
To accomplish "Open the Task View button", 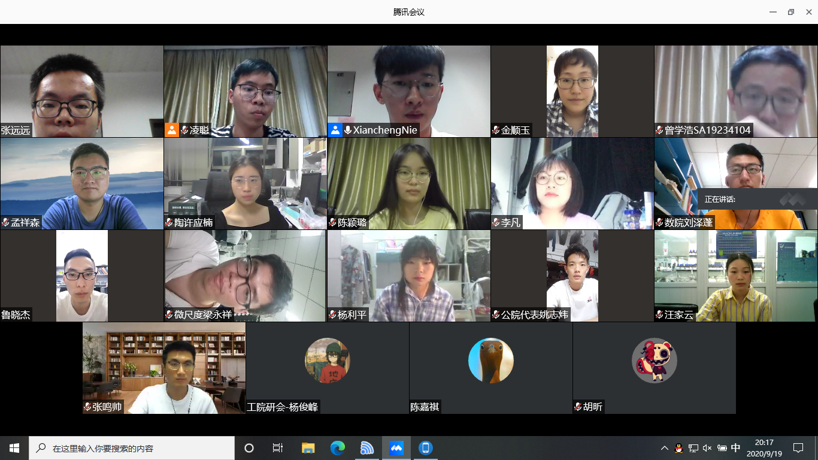I will pyautogui.click(x=278, y=448).
